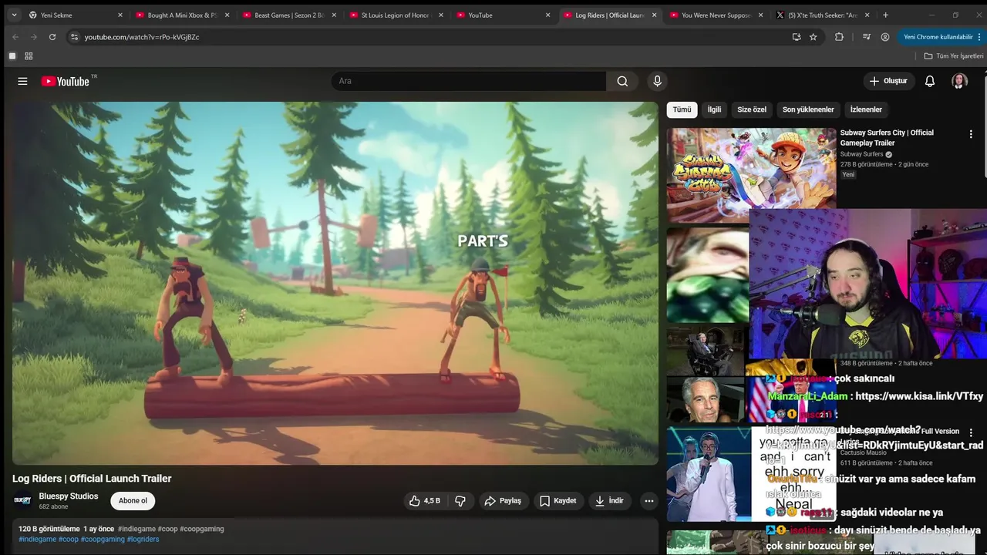Reload the page in Chrome
Image resolution: width=987 pixels, height=555 pixels.
click(52, 37)
